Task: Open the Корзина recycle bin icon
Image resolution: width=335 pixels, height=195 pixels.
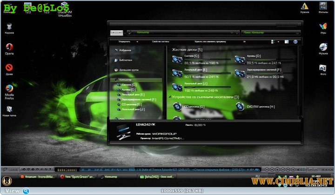Action: 9,28
